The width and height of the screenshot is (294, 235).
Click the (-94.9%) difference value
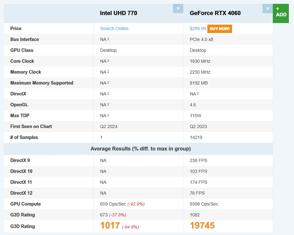click(130, 227)
